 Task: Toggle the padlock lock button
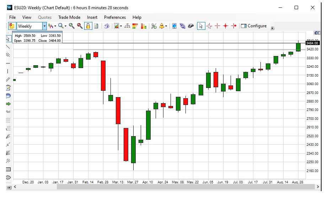coord(88,26)
